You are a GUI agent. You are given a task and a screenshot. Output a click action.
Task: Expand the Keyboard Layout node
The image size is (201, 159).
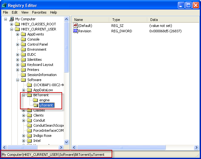(x=17, y=65)
